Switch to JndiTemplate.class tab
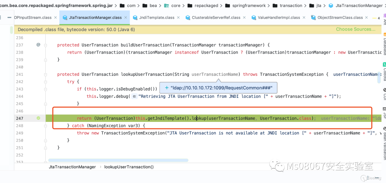The height and width of the screenshot is (183, 386). [x=157, y=18]
